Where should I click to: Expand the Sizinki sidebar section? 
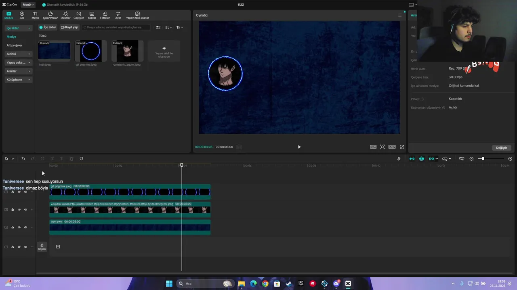[x=19, y=54]
